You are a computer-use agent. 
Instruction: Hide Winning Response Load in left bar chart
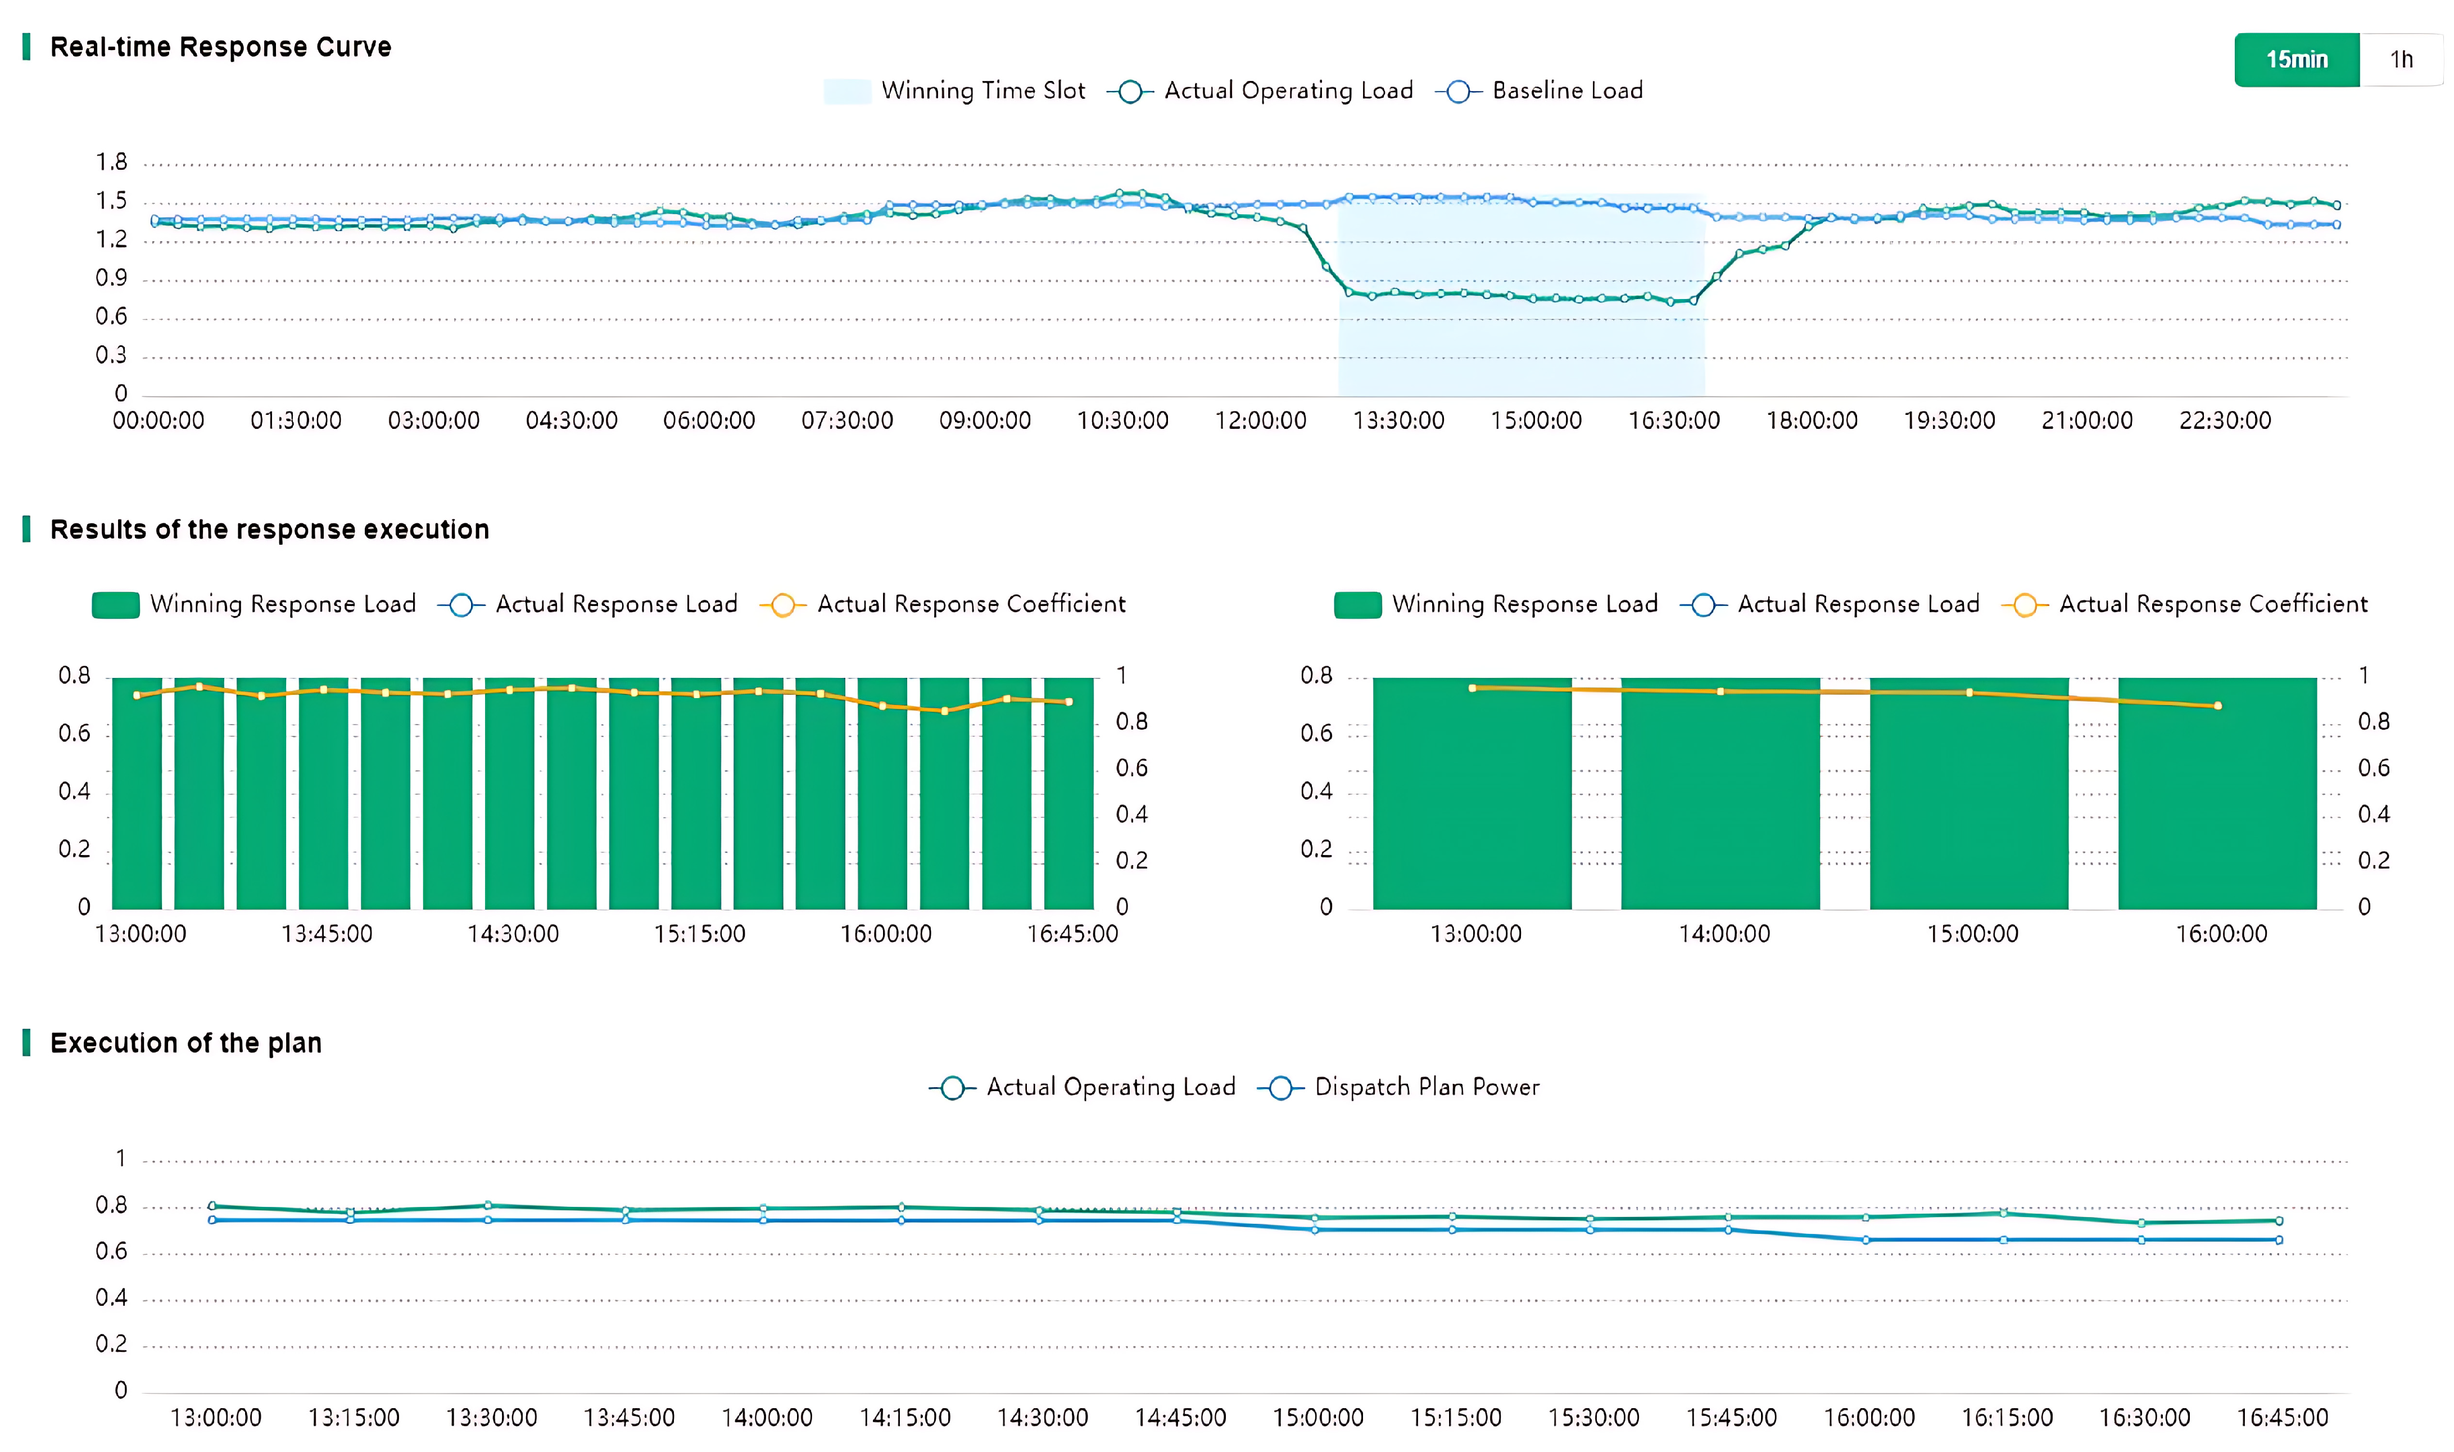[x=115, y=605]
